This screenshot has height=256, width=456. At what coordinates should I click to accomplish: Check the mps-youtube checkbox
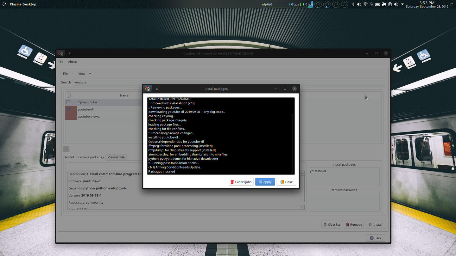(x=68, y=102)
